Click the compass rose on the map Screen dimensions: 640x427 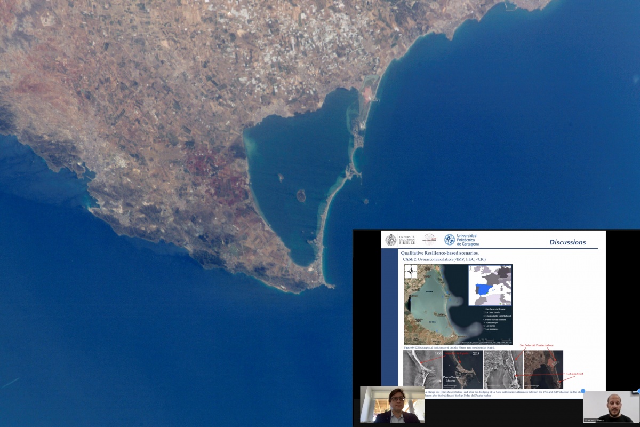point(411,272)
